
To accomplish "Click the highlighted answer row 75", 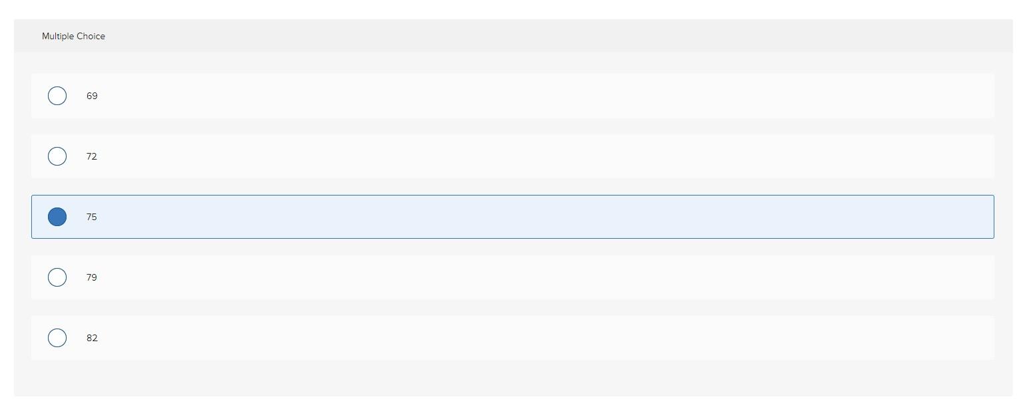I will [266, 216].
